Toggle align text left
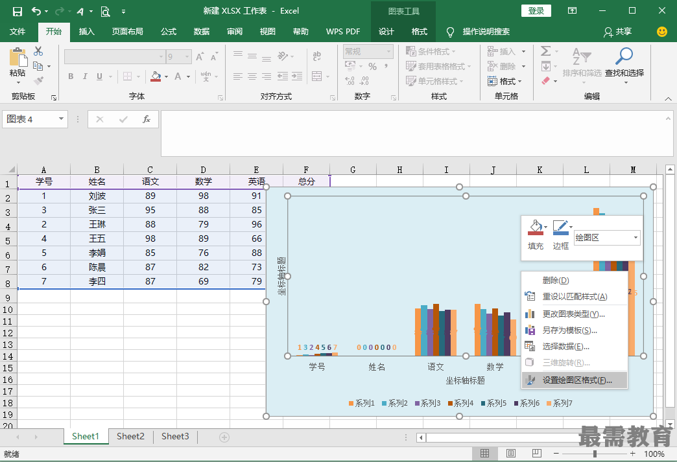Screen dimensions: 677x462 tap(238, 76)
